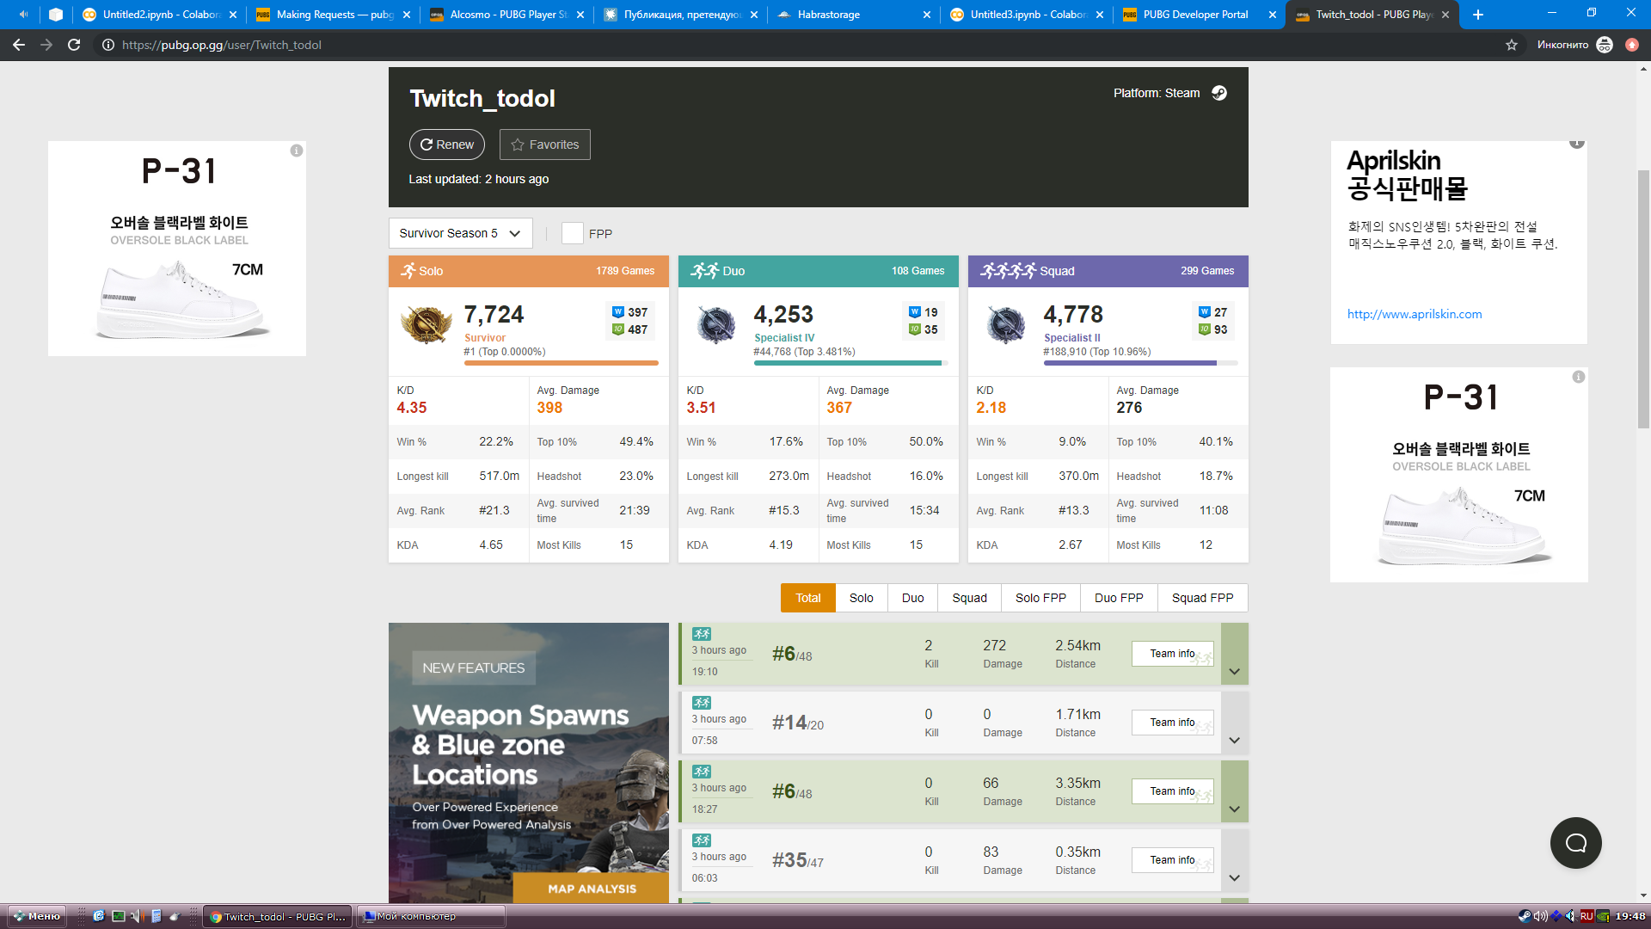Open the chat support bubble icon
Viewport: 1651px width, 929px height.
click(x=1575, y=843)
